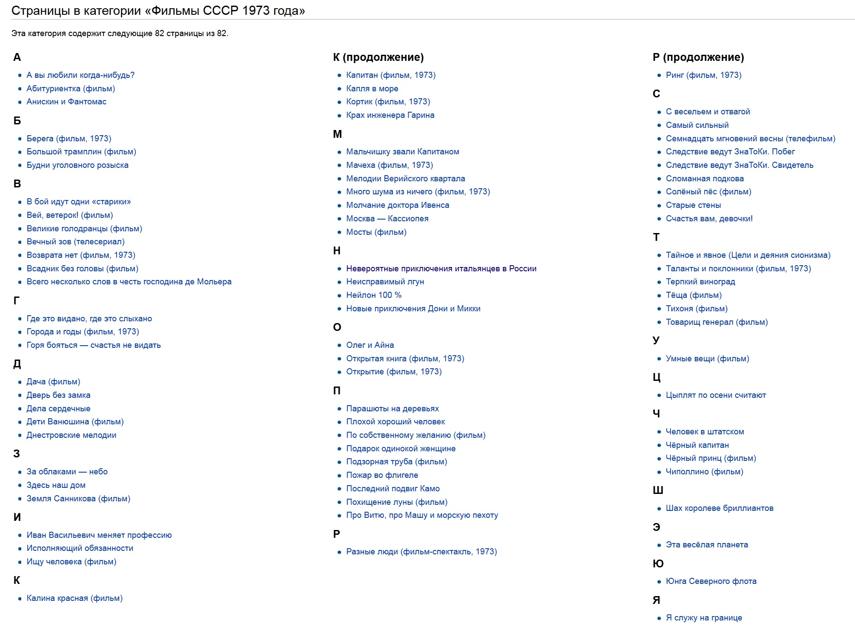This screenshot has width=855, height=630.
Task: Follow «Москва — Кассиопея» link
Action: point(387,219)
